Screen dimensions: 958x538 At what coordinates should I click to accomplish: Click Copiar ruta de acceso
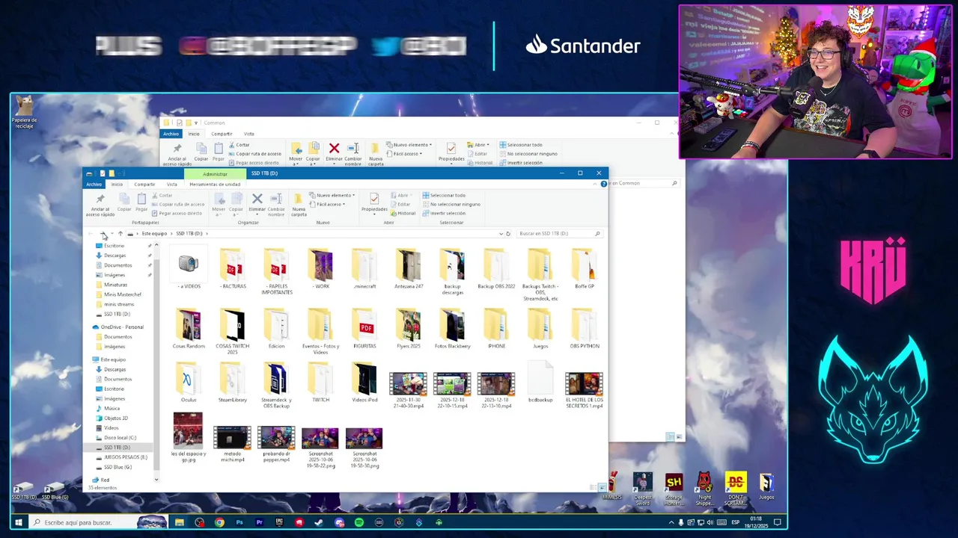pyautogui.click(x=178, y=204)
